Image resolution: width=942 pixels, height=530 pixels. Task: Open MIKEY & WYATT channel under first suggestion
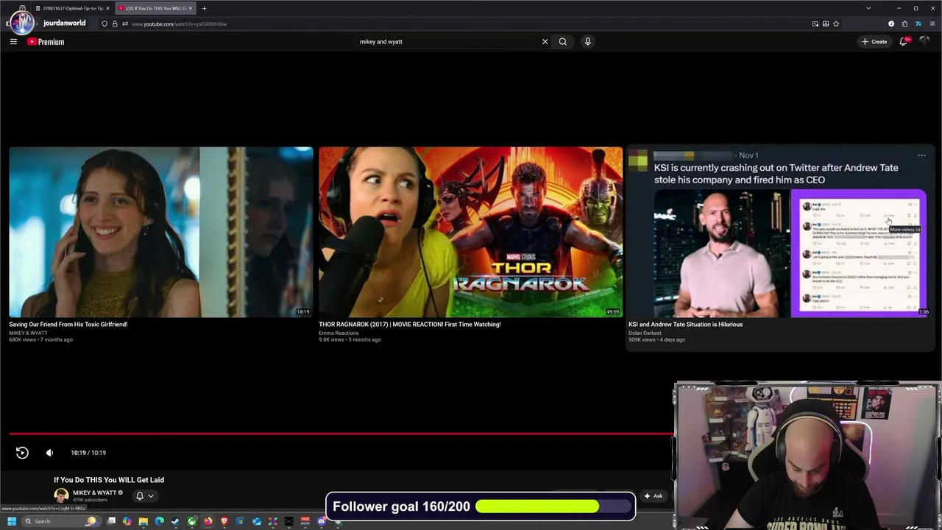tap(28, 333)
